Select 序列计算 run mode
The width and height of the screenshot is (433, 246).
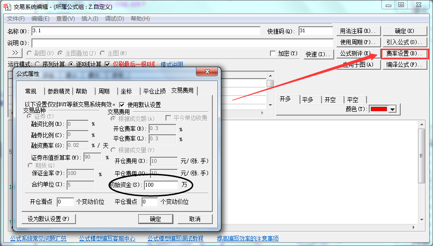(37, 64)
